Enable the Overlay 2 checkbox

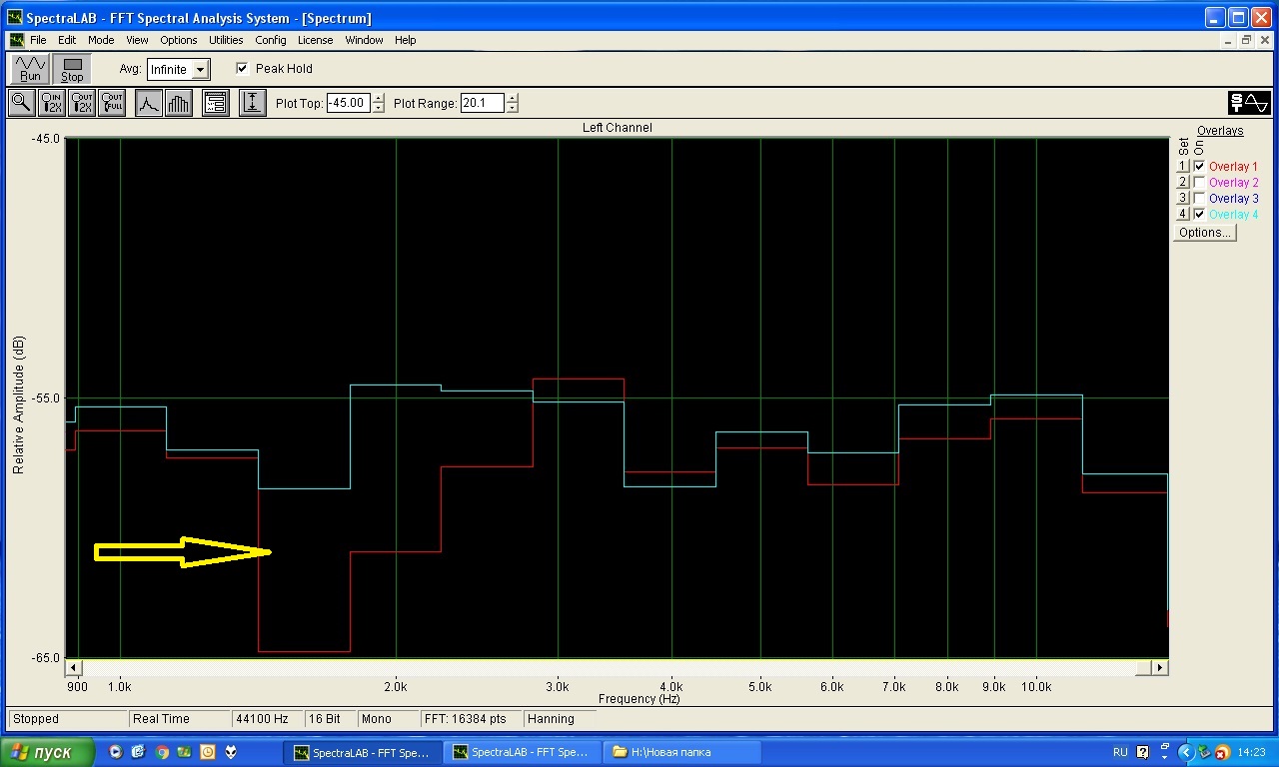(x=1199, y=183)
